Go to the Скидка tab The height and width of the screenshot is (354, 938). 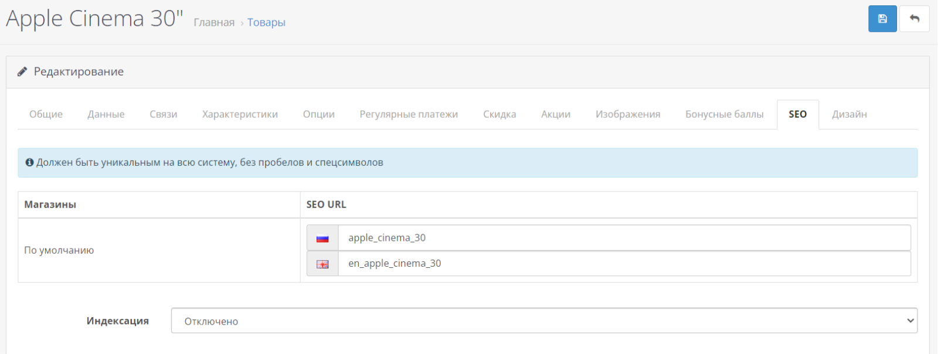[499, 114]
